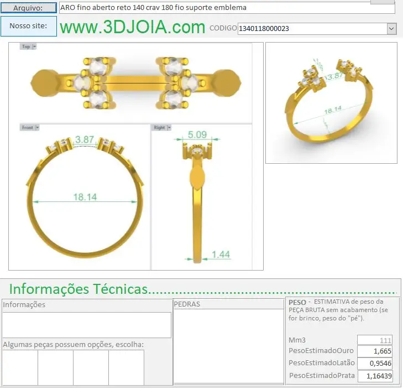Click the Arquivo button
Image resolution: width=403 pixels, height=389 pixels.
[28, 8]
